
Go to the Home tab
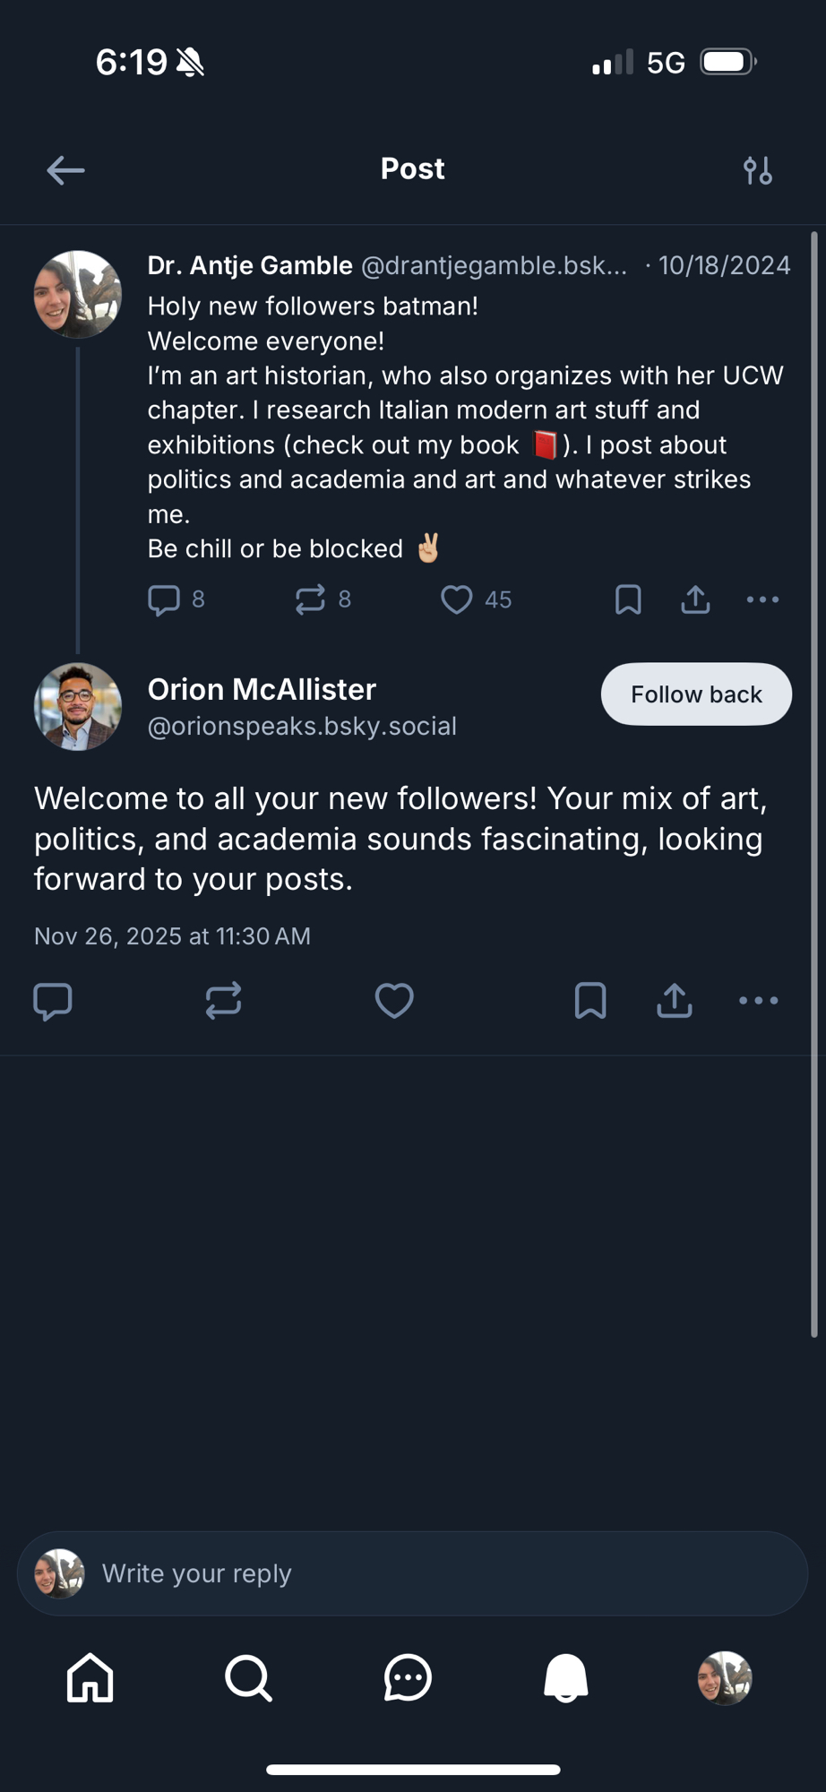pos(90,1677)
